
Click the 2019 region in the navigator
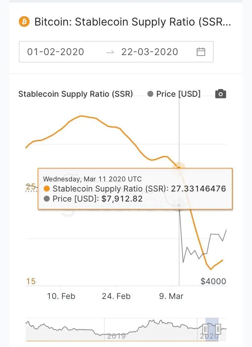116,336
